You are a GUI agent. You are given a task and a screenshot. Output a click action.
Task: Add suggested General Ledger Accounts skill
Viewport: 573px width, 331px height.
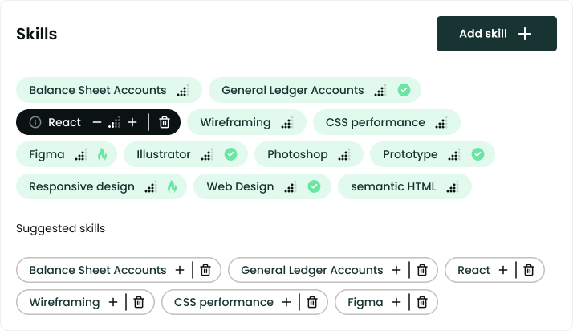(x=396, y=270)
